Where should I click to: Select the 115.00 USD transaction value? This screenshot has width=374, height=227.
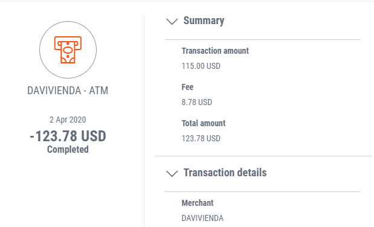click(201, 66)
